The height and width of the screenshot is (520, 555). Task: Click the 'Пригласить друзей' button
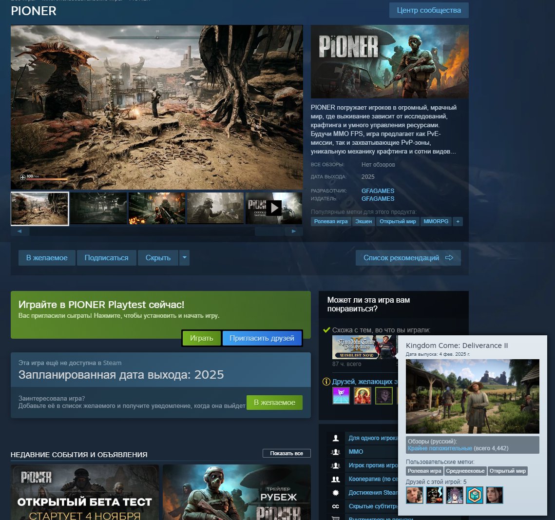(x=262, y=338)
